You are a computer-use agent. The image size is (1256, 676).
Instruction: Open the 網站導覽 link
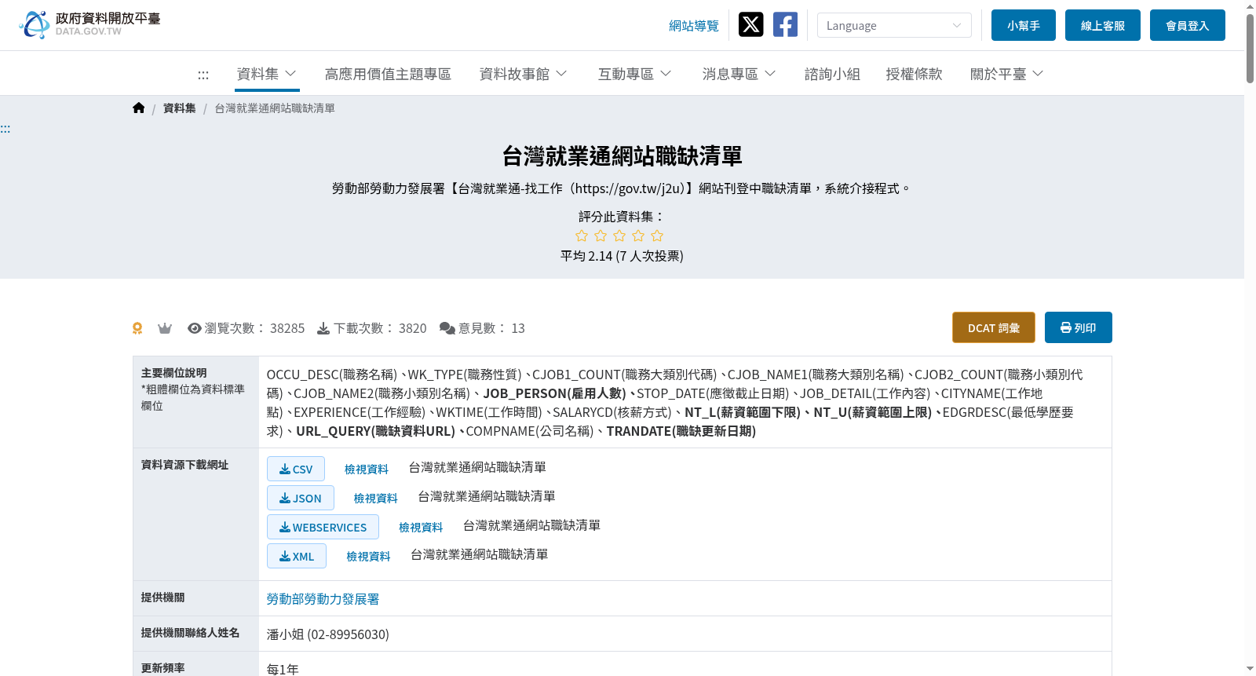tap(694, 26)
